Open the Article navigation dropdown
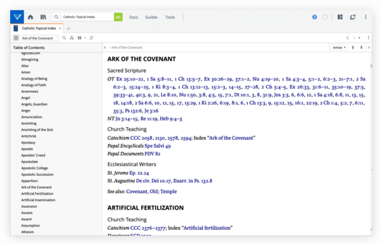 coord(339,47)
